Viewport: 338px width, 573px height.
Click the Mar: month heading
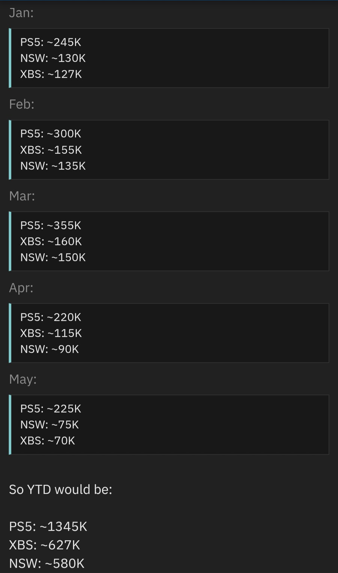pyautogui.click(x=22, y=196)
